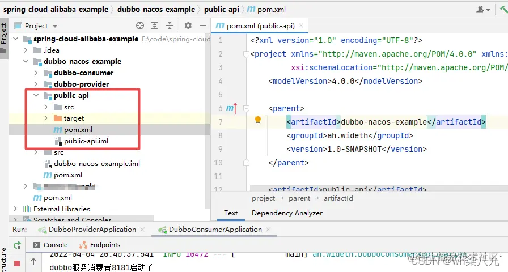Click dubbo-nacos-example in navigation breadcrumb

click(x=156, y=10)
